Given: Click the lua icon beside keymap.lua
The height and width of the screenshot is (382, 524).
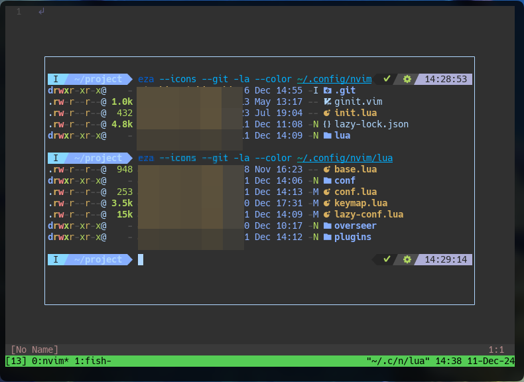Looking at the screenshot, I should click(327, 203).
